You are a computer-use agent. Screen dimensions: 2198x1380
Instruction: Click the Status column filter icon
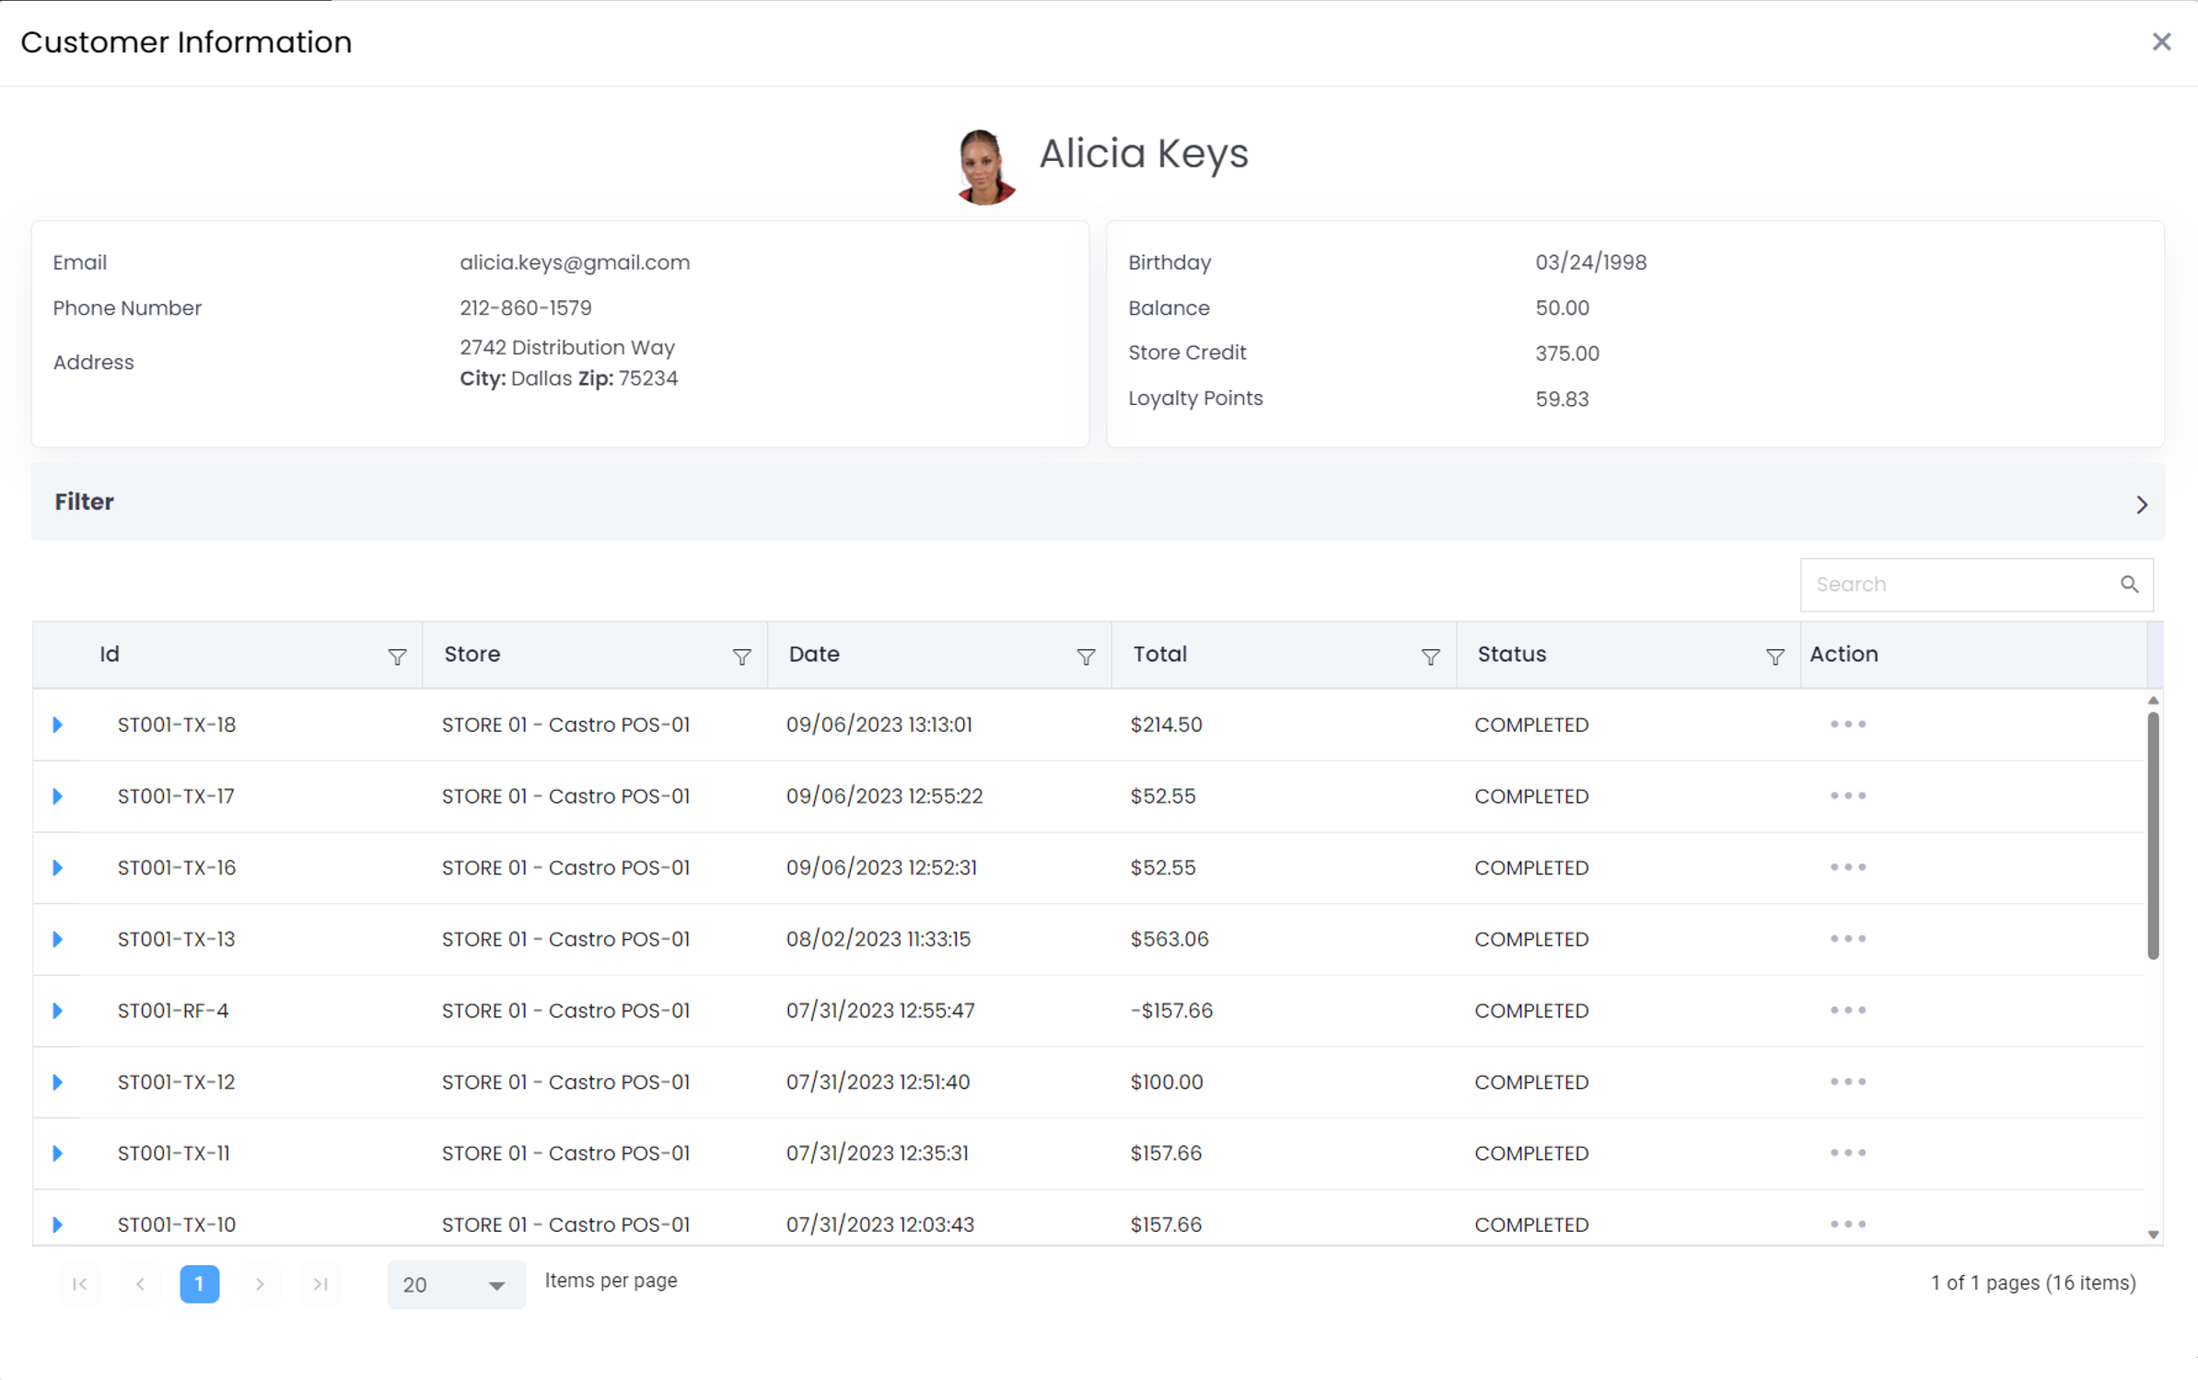1774,656
